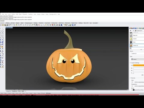Click the Zoom Extents icon
The image size is (144, 108).
pyautogui.click(x=30, y=25)
